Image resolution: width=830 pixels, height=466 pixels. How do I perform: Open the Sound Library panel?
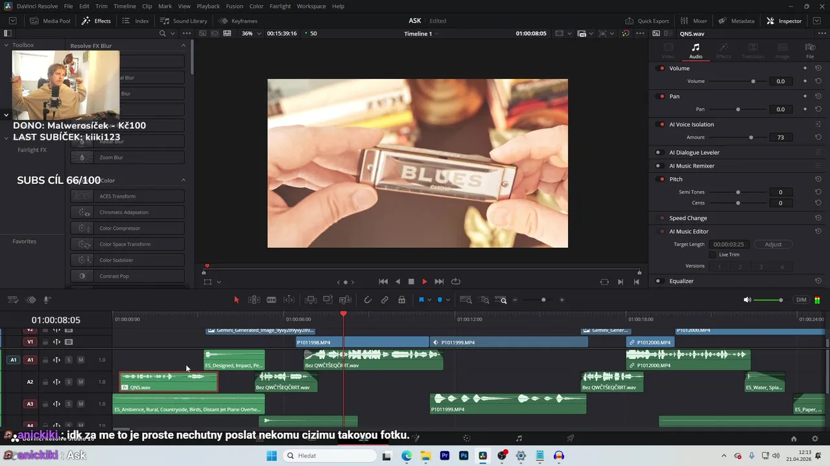[184, 21]
